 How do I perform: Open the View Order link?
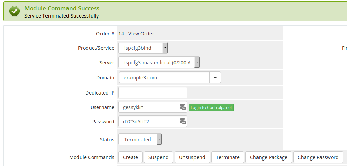141,34
